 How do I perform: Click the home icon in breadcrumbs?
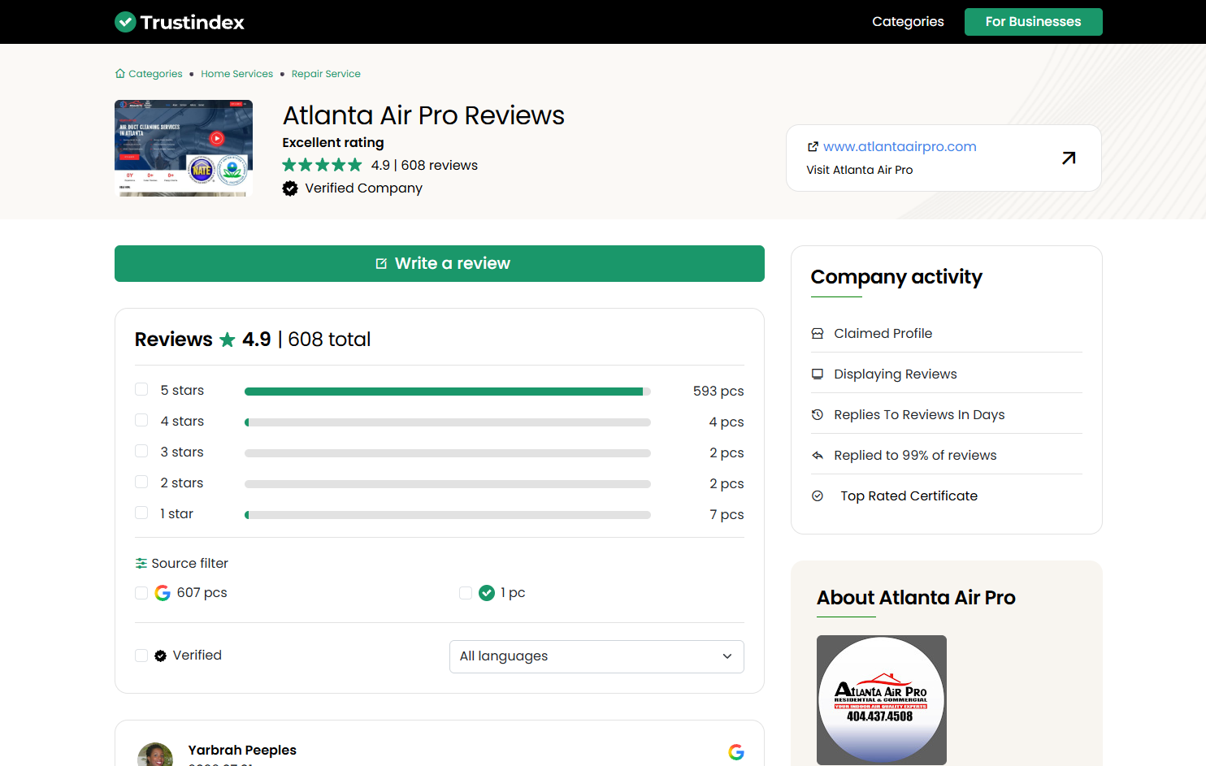coord(120,73)
